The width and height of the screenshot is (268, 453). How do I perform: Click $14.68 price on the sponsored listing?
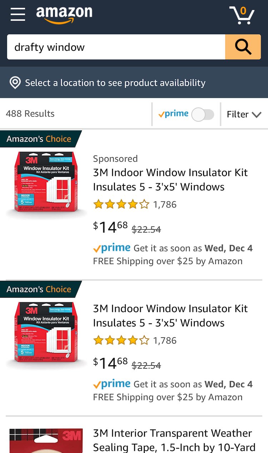pos(110,227)
